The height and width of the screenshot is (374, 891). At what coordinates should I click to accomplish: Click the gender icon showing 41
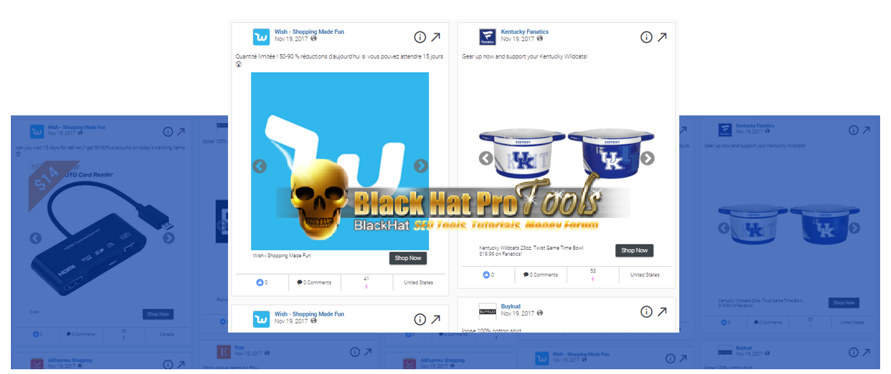[x=366, y=286]
